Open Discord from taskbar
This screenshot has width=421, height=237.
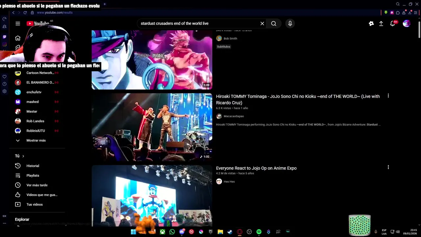coord(182,232)
